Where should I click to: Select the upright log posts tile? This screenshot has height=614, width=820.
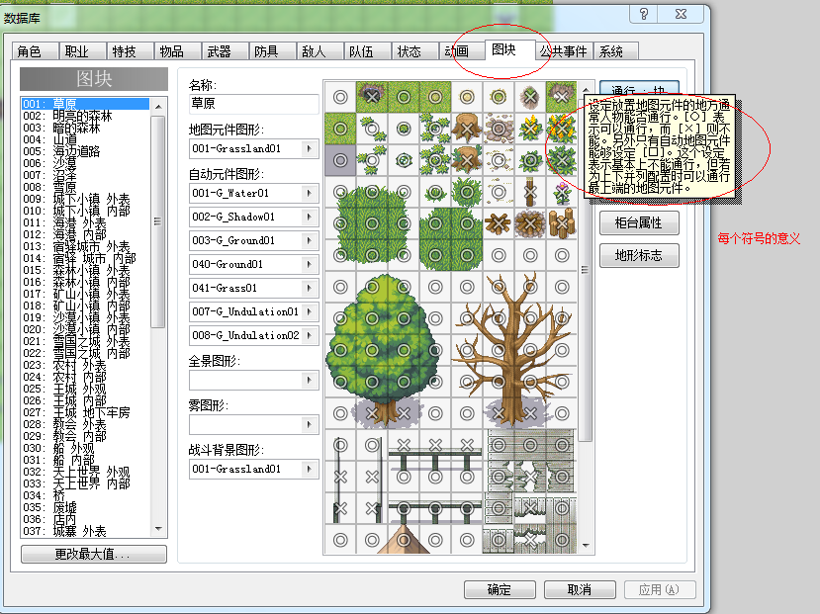click(562, 223)
